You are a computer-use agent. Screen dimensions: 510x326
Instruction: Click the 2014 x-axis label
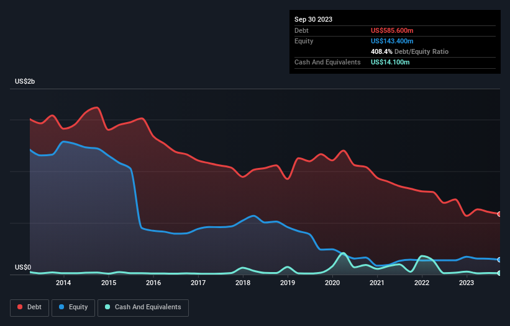click(63, 283)
